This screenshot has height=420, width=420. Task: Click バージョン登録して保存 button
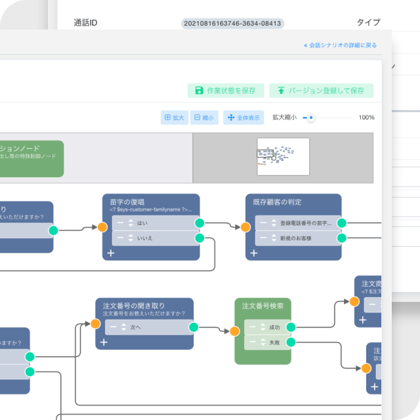321,91
